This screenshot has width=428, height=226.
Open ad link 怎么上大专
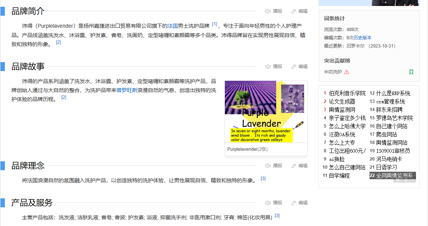(342, 143)
